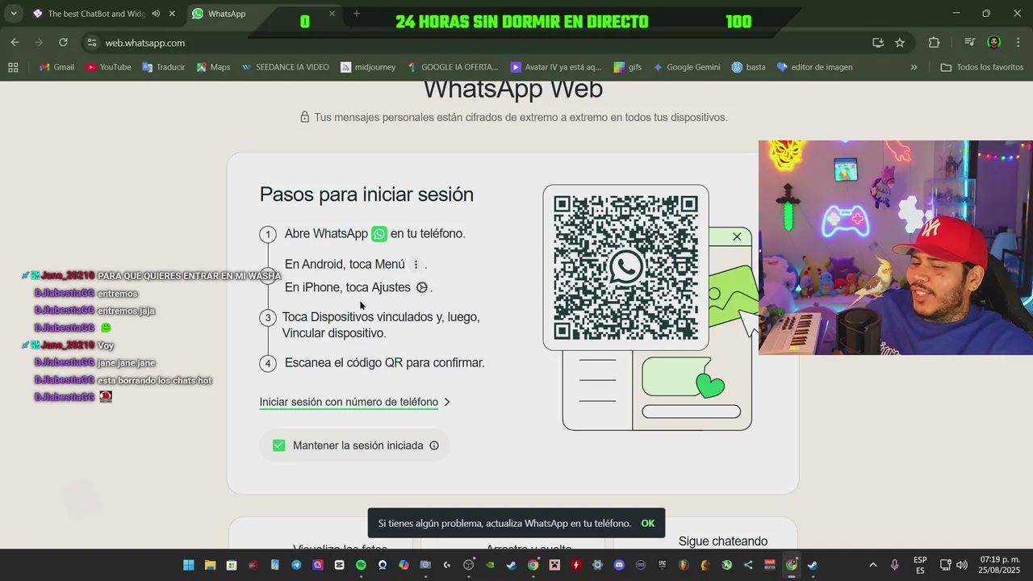Switch to 'The best ChatBot and Widg' tab
Viewport: 1033px width, 581px height.
(95, 14)
